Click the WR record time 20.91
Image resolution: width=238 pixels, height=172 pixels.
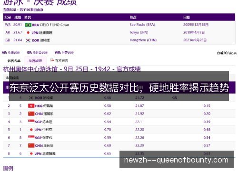[18, 25]
